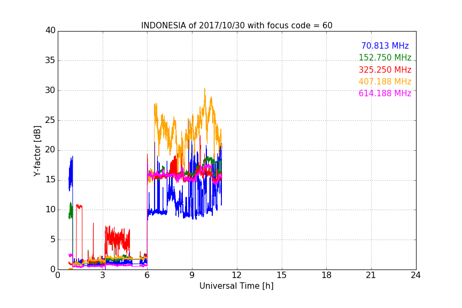Click the y-axis tick label 5
The image size is (462, 308).
point(53,240)
